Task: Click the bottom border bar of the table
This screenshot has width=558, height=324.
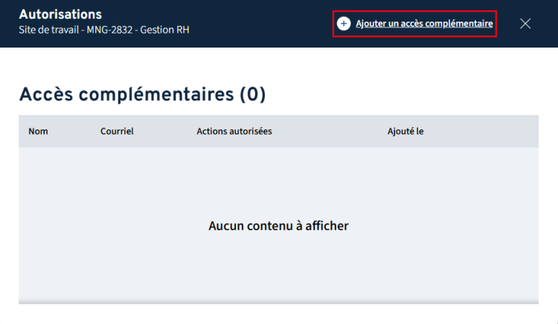Action: pos(278,302)
